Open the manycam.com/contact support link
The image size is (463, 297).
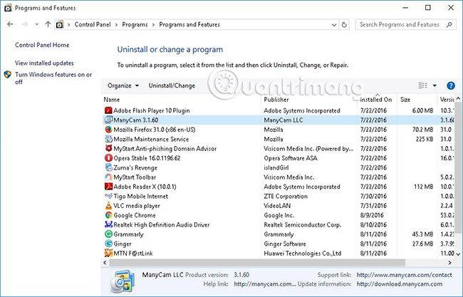point(405,275)
